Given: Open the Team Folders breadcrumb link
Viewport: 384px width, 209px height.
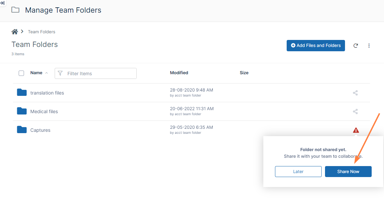Looking at the screenshot, I should coord(41,31).
